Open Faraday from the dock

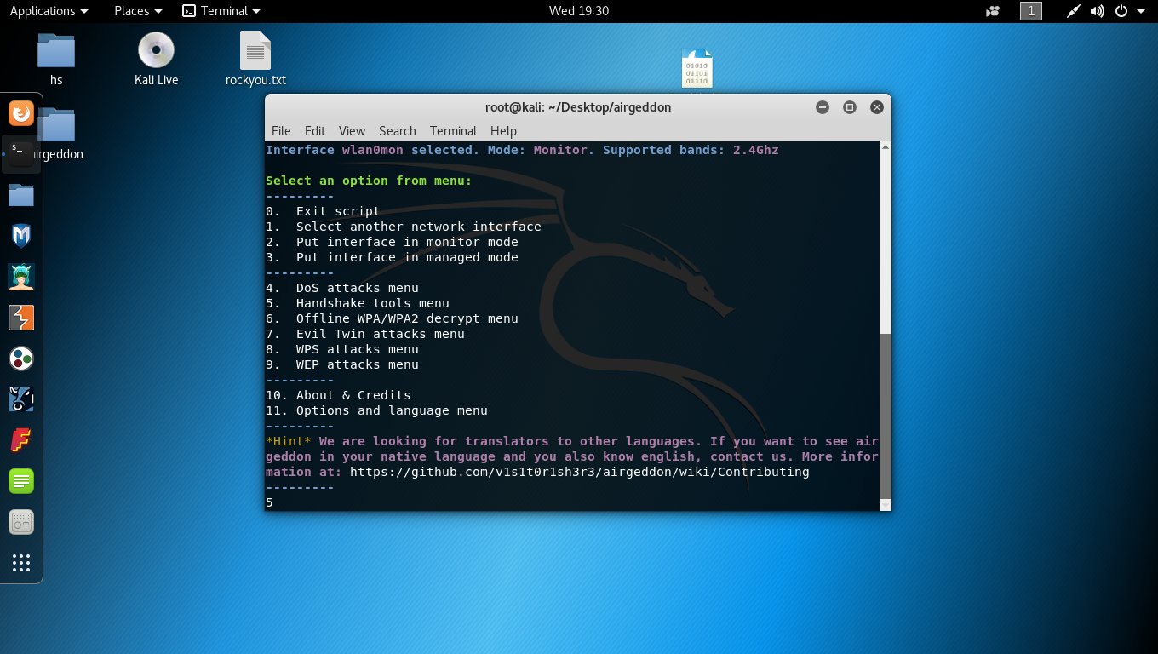coord(21,440)
